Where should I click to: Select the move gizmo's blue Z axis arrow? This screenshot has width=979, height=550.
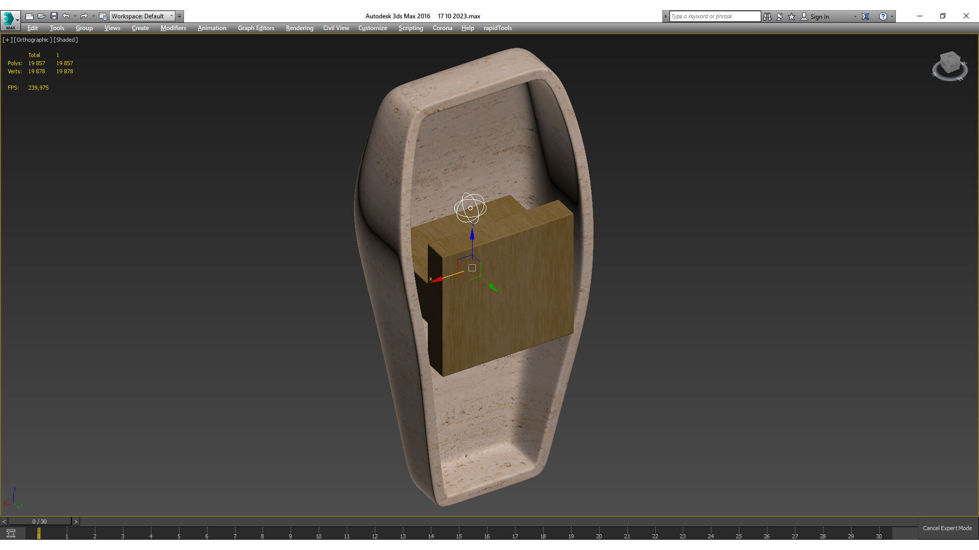click(x=472, y=235)
